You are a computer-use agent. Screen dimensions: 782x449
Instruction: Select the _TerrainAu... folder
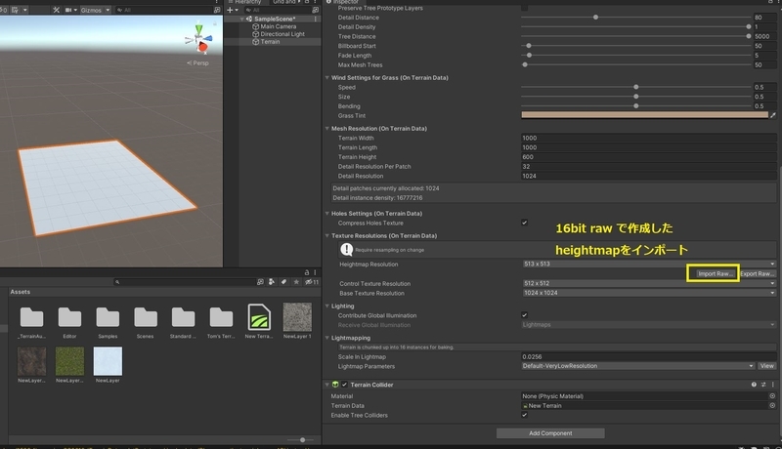point(31,322)
